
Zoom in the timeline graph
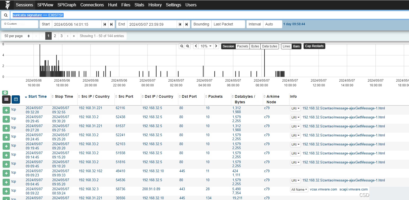(188, 46)
